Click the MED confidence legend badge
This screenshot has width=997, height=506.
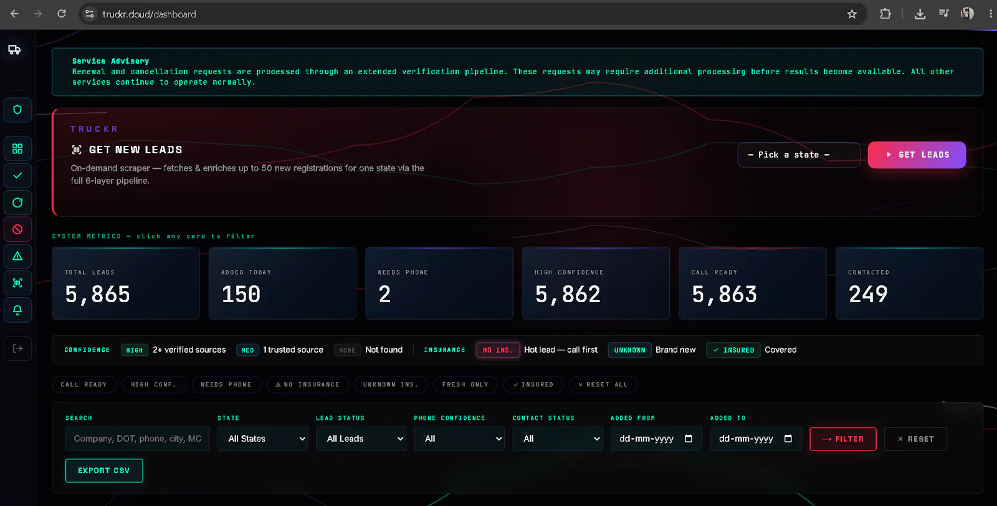pos(247,350)
